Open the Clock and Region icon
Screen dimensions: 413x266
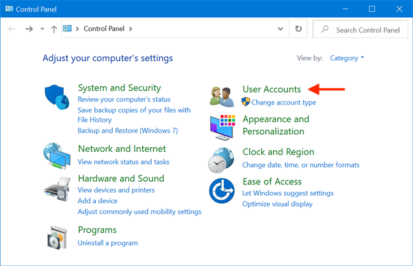coord(221,160)
